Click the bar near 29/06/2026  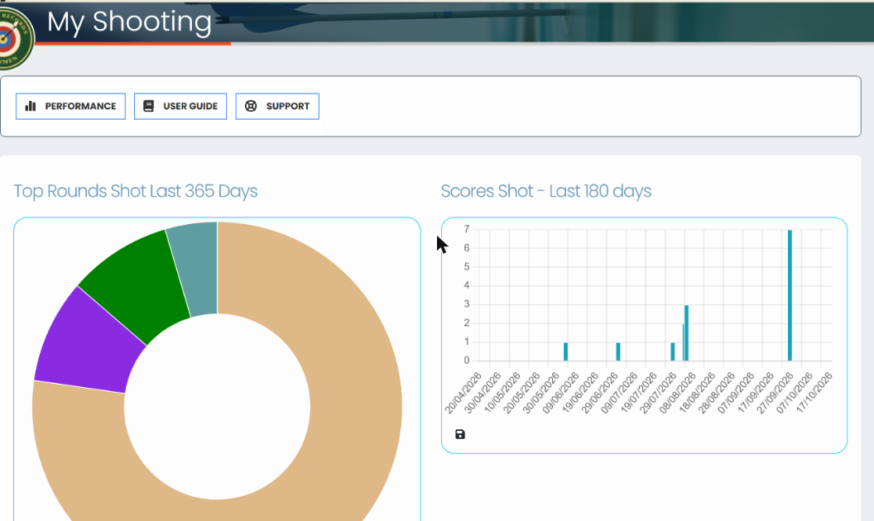(x=618, y=351)
